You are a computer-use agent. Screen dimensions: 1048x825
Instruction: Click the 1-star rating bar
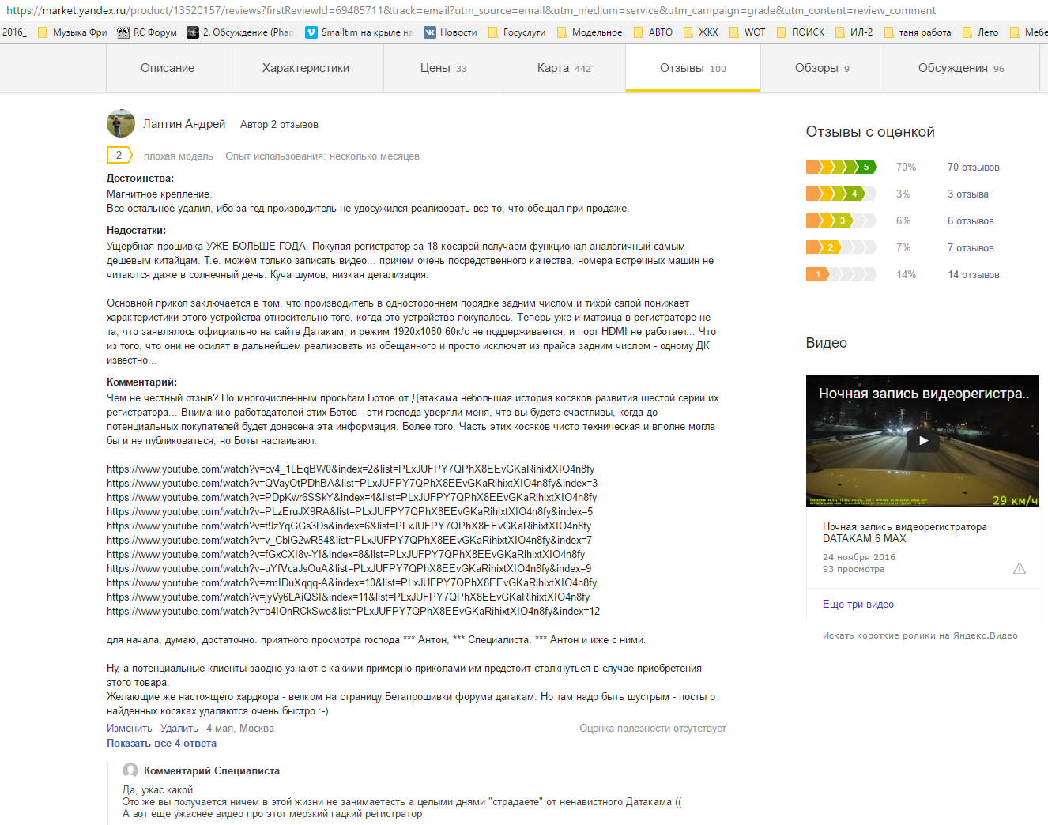click(841, 274)
